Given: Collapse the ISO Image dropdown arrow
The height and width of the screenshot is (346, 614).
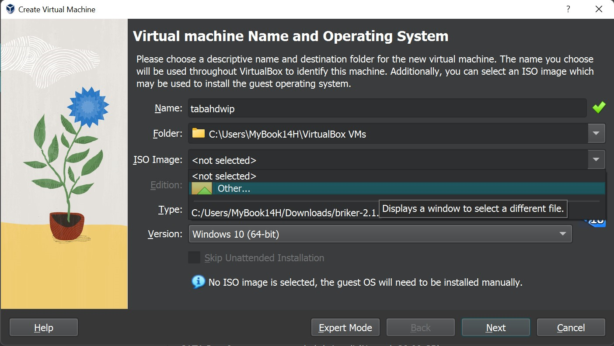Looking at the screenshot, I should point(597,160).
